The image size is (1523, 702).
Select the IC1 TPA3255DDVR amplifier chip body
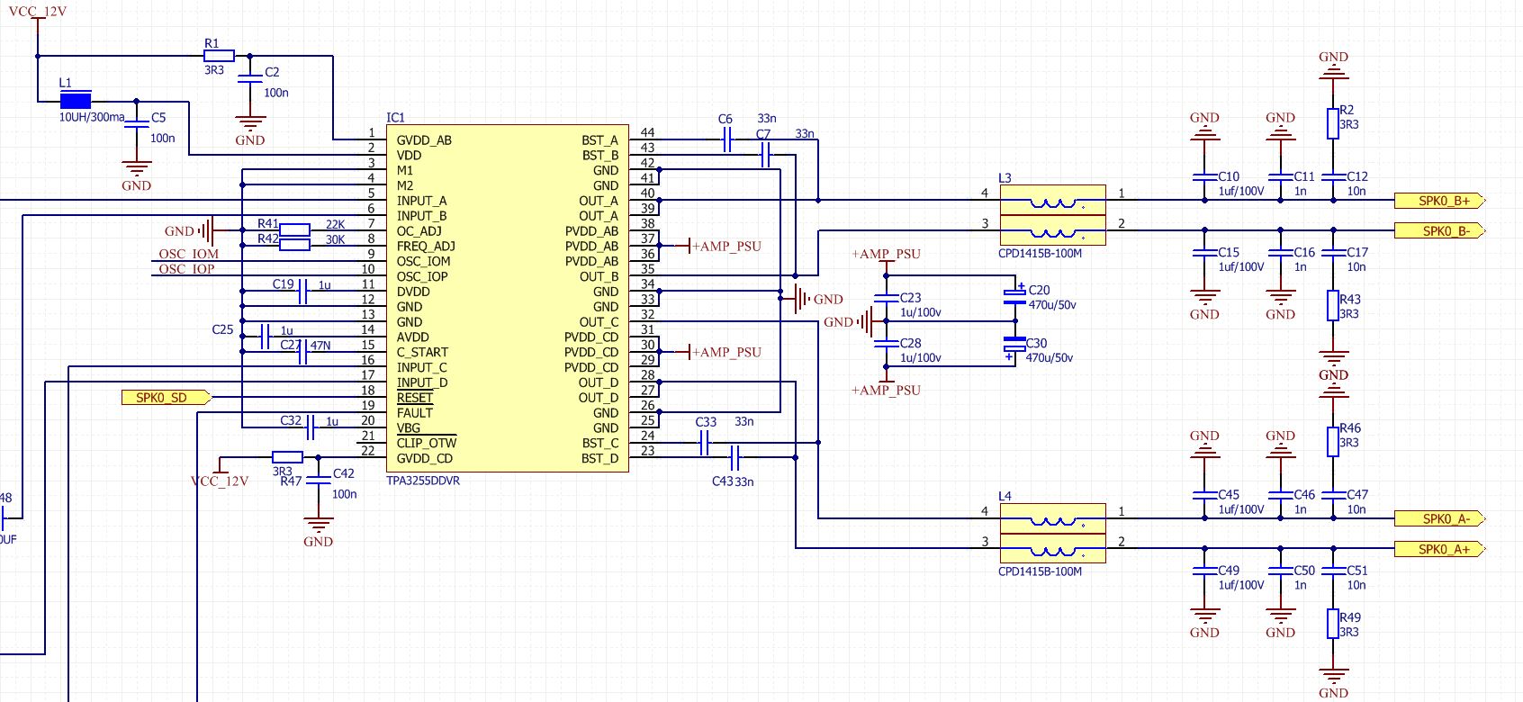pos(508,298)
